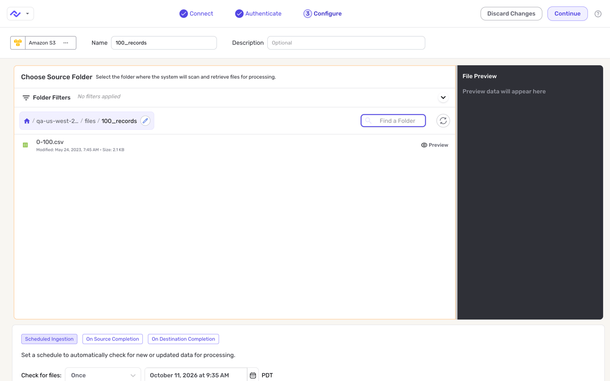Click the File Preview panel heading
Screen dimensions: 610x381
[480, 76]
